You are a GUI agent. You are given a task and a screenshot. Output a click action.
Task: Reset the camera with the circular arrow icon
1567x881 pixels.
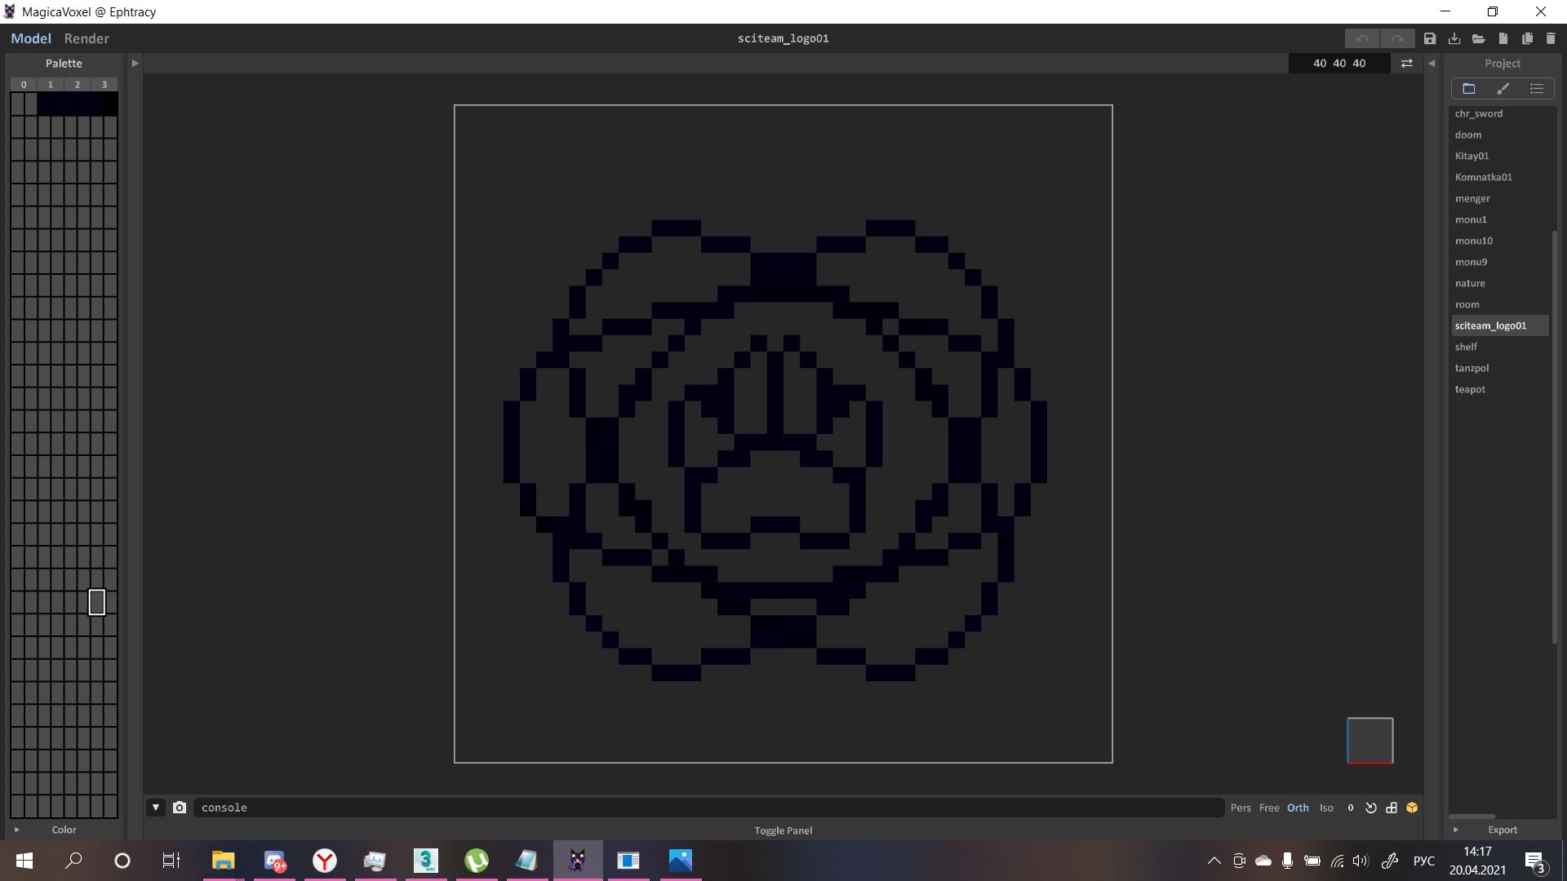1371,808
